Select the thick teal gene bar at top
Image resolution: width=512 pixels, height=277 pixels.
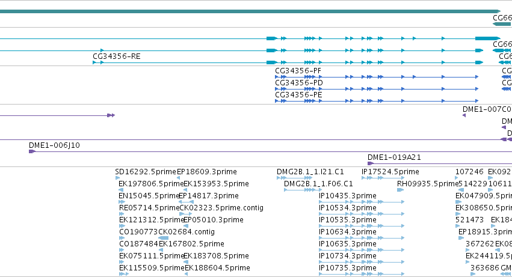tap(250, 11)
